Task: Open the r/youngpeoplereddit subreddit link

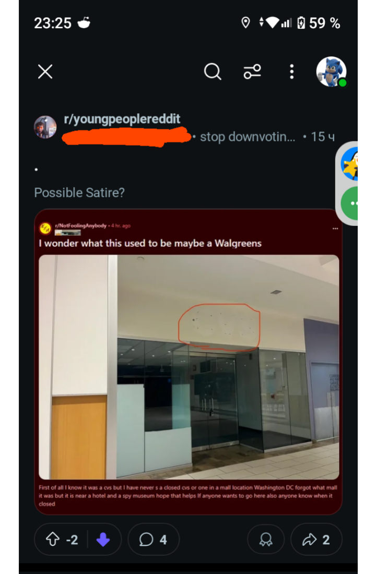Action: pyautogui.click(x=122, y=119)
